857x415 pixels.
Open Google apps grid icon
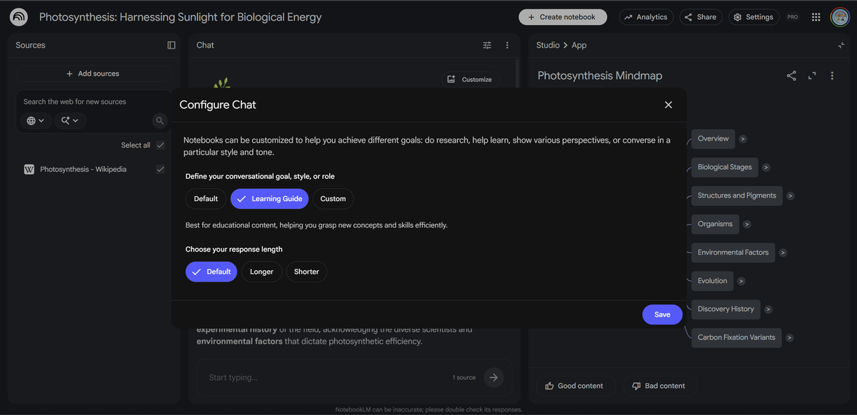coord(816,17)
